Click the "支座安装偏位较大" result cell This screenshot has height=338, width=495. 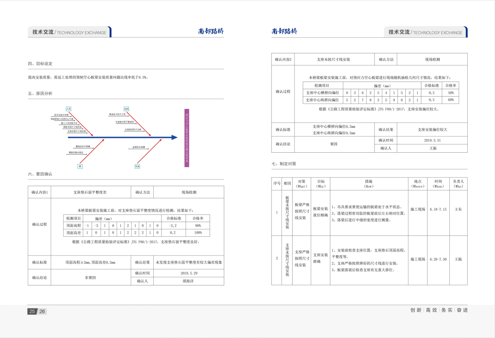(x=432, y=130)
